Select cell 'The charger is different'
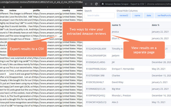This screenshot has width=171, height=107. click(x=21, y=14)
